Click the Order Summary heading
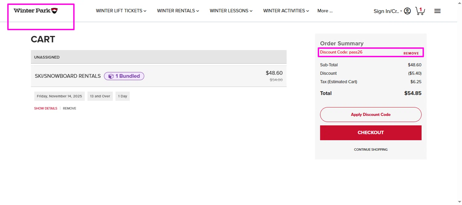This screenshot has width=462, height=205. point(342,44)
